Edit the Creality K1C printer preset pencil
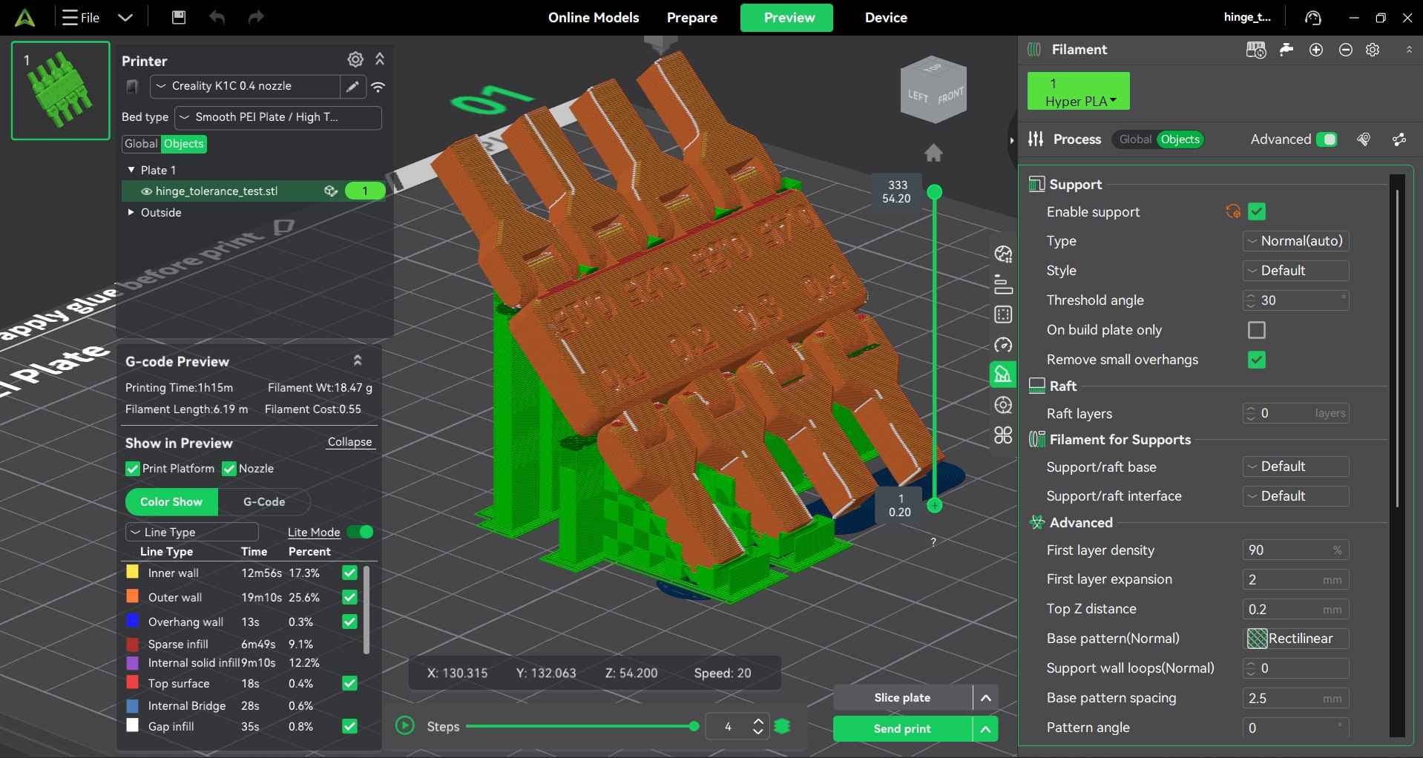Screen dimensions: 1423x758 pyautogui.click(x=352, y=87)
